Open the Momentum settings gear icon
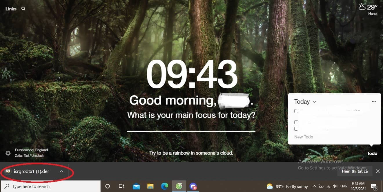The width and height of the screenshot is (383, 192). coord(8,153)
